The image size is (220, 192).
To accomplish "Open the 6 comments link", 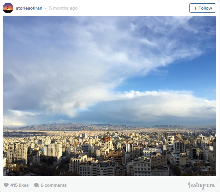I will (x=54, y=185).
